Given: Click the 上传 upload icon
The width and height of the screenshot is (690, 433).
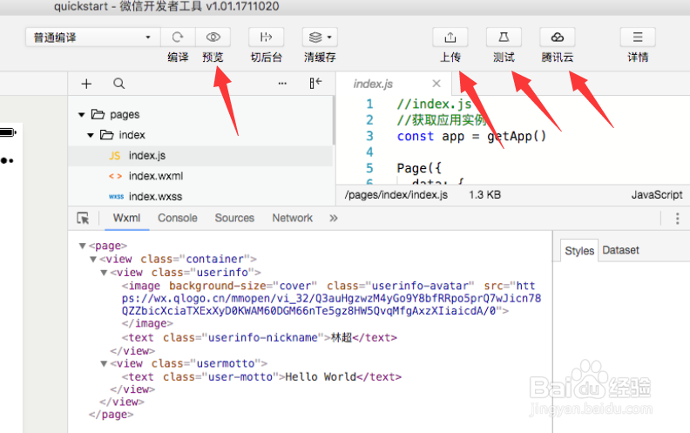Looking at the screenshot, I should pyautogui.click(x=450, y=37).
